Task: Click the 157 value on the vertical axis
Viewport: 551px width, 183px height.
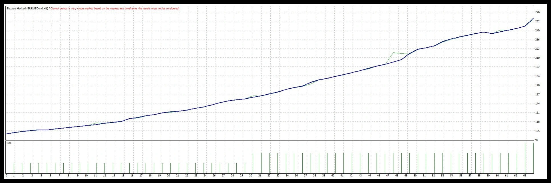Action: (x=537, y=94)
